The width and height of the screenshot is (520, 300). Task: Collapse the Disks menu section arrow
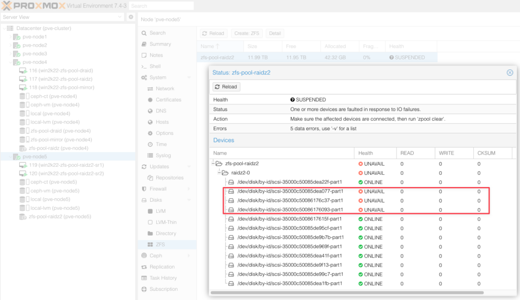189,200
